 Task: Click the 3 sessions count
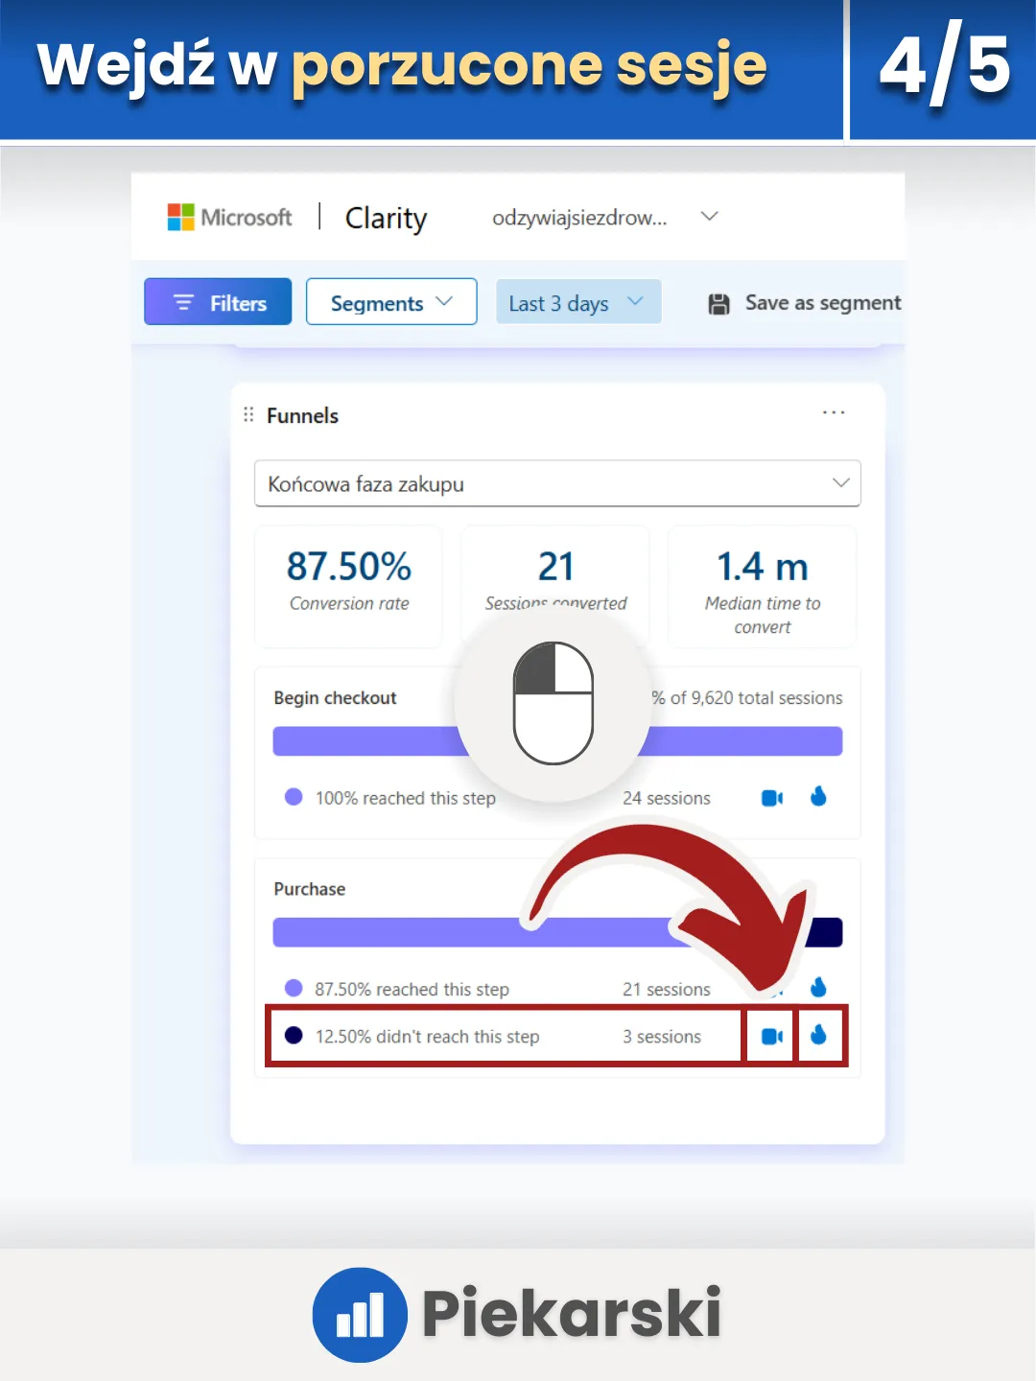662,1037
